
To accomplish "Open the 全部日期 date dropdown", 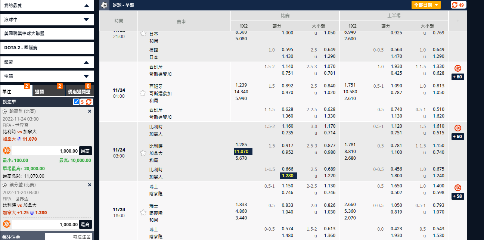I will pyautogui.click(x=426, y=5).
